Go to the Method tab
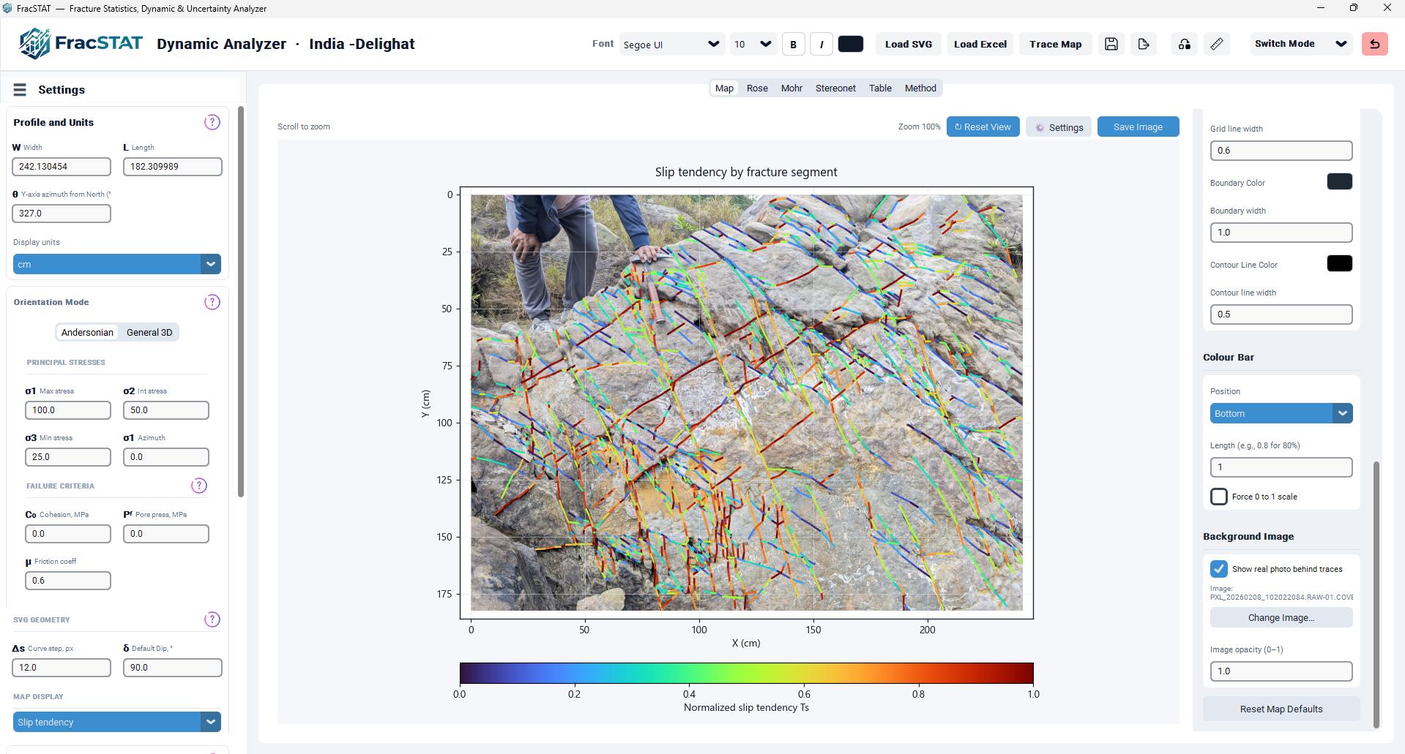Image resolution: width=1405 pixels, height=754 pixels. click(x=920, y=88)
